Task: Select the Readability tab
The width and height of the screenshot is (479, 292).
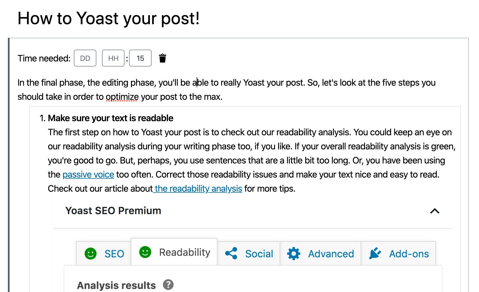Action: point(185,252)
